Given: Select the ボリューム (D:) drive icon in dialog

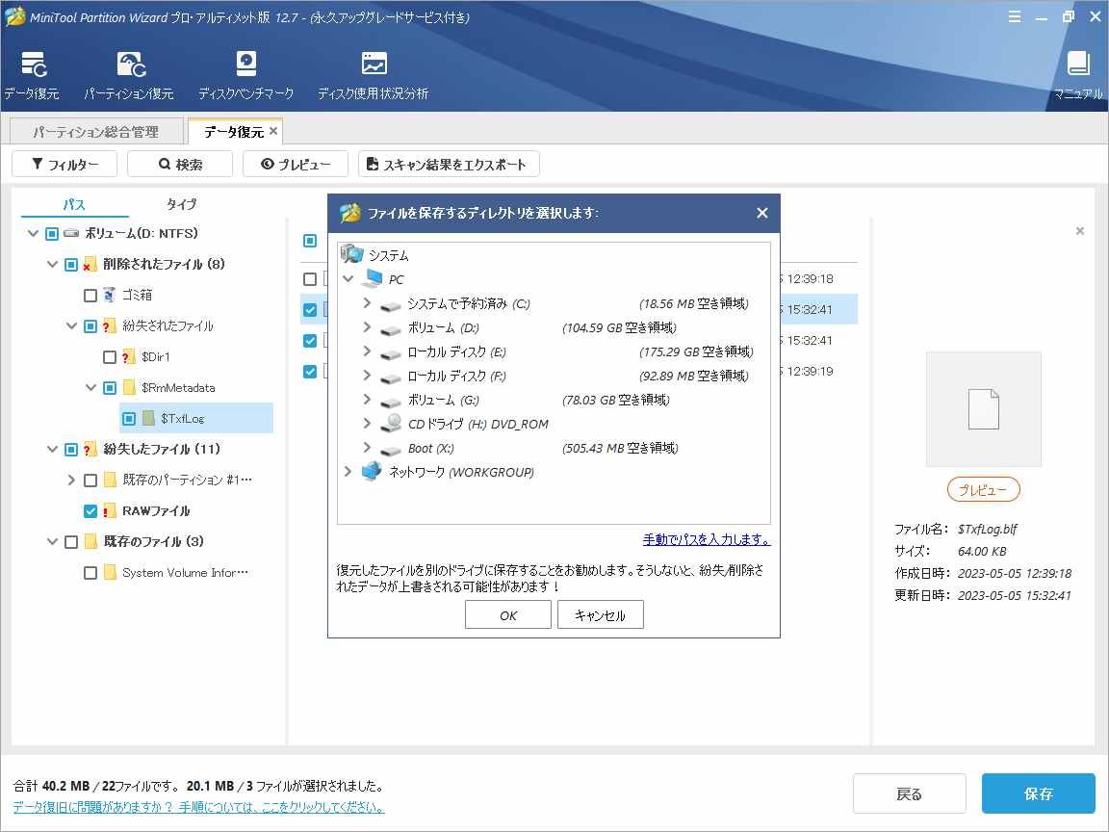Looking at the screenshot, I should (x=391, y=329).
